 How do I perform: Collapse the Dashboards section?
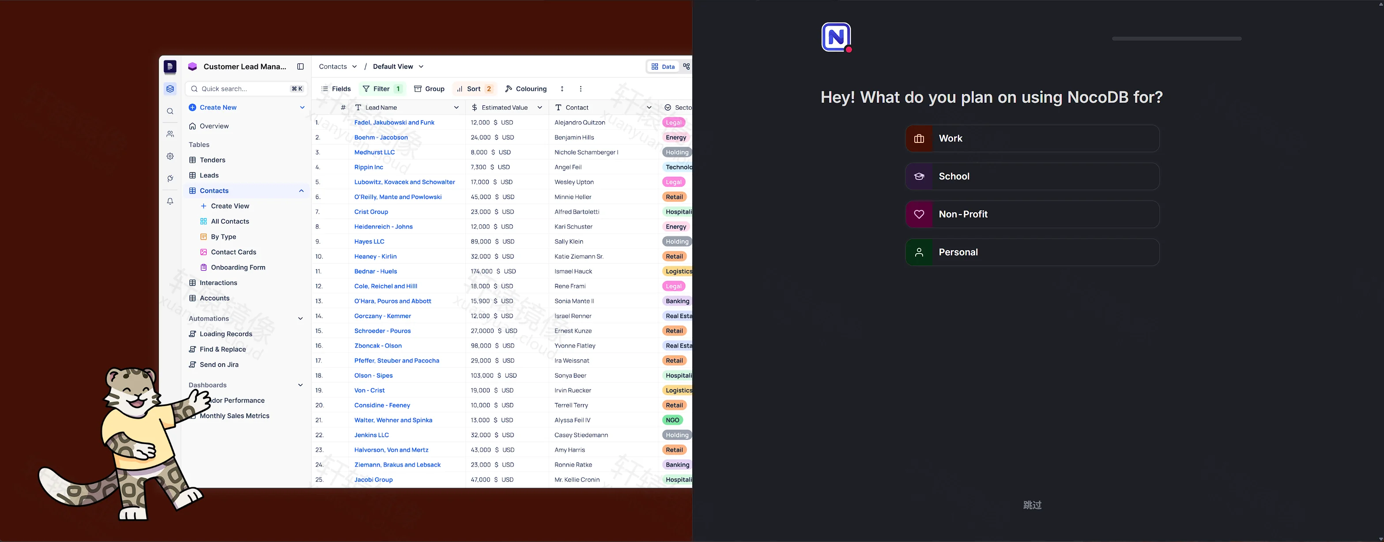click(300, 385)
